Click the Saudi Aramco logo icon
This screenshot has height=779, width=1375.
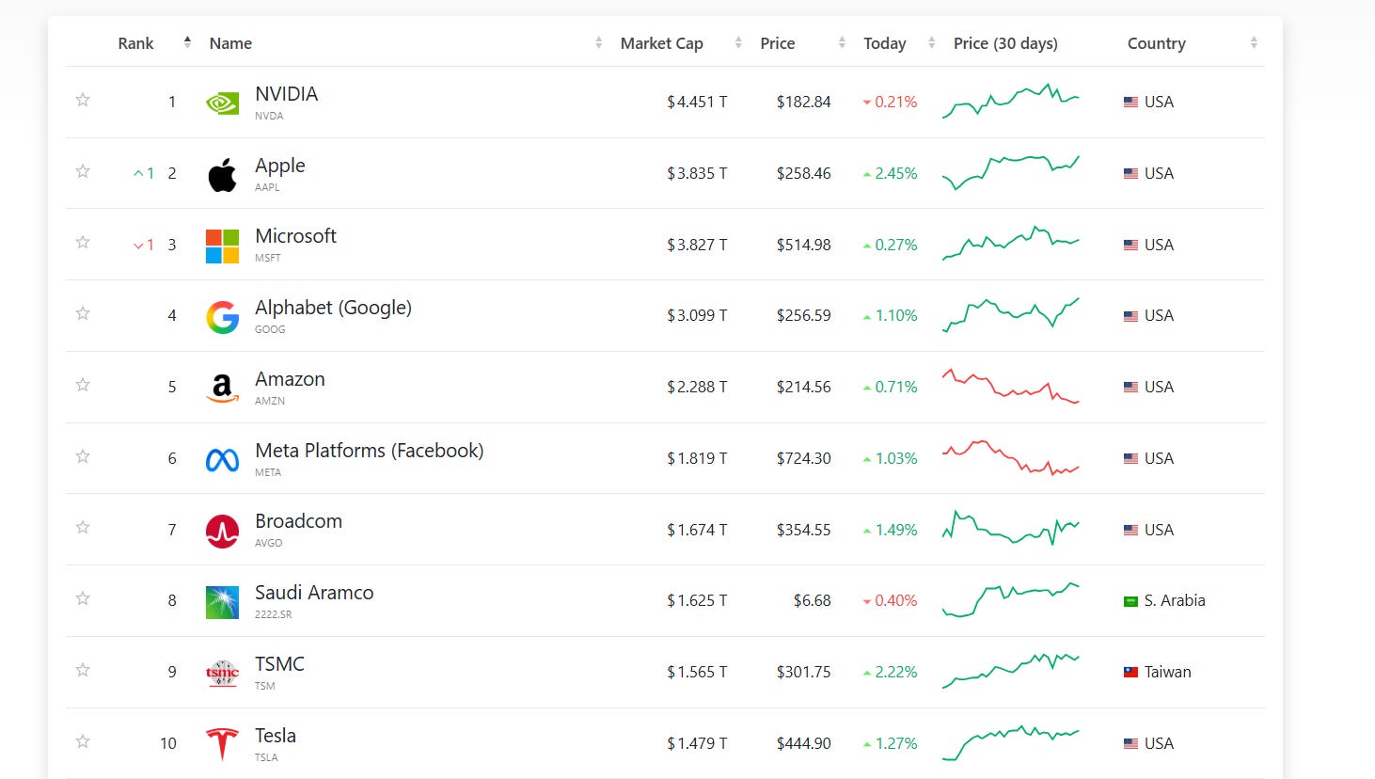[222, 602]
